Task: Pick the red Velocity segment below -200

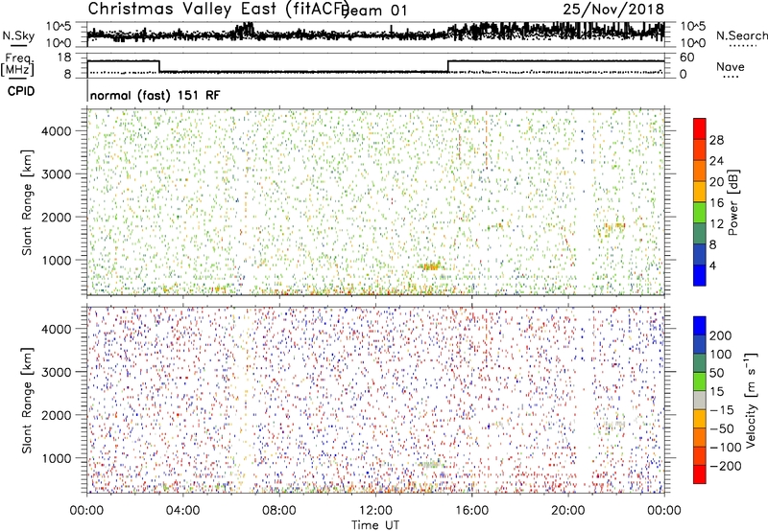Action: (700, 474)
